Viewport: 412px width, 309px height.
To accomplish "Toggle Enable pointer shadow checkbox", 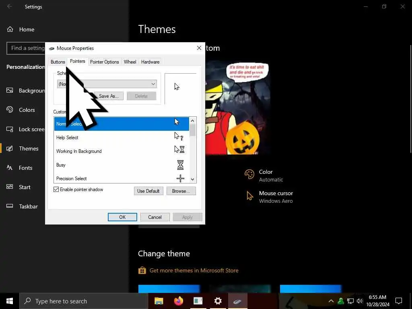I will point(56,190).
